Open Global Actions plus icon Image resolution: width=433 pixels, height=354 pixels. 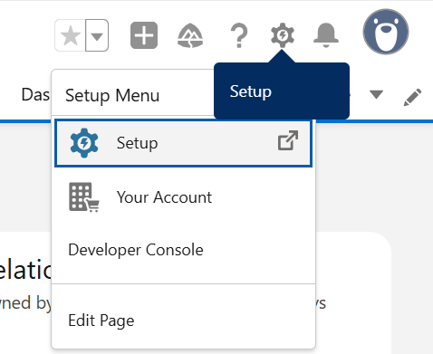[144, 35]
